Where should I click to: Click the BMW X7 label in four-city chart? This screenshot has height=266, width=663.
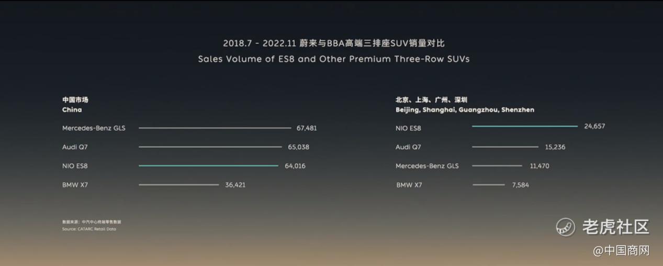pyautogui.click(x=409, y=185)
